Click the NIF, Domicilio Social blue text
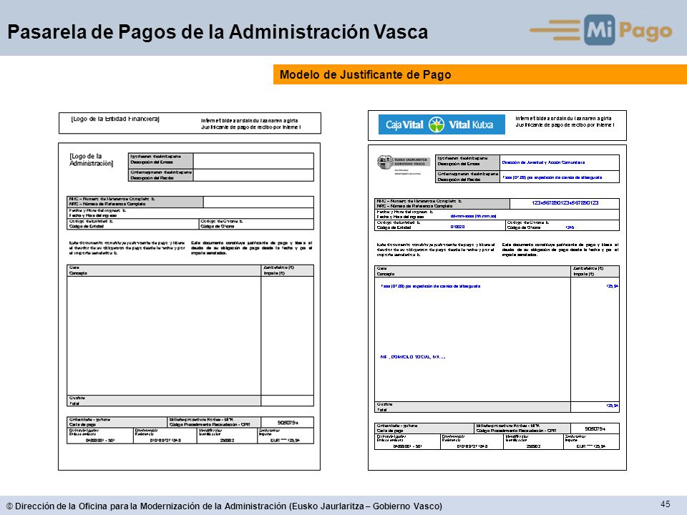 [x=413, y=357]
